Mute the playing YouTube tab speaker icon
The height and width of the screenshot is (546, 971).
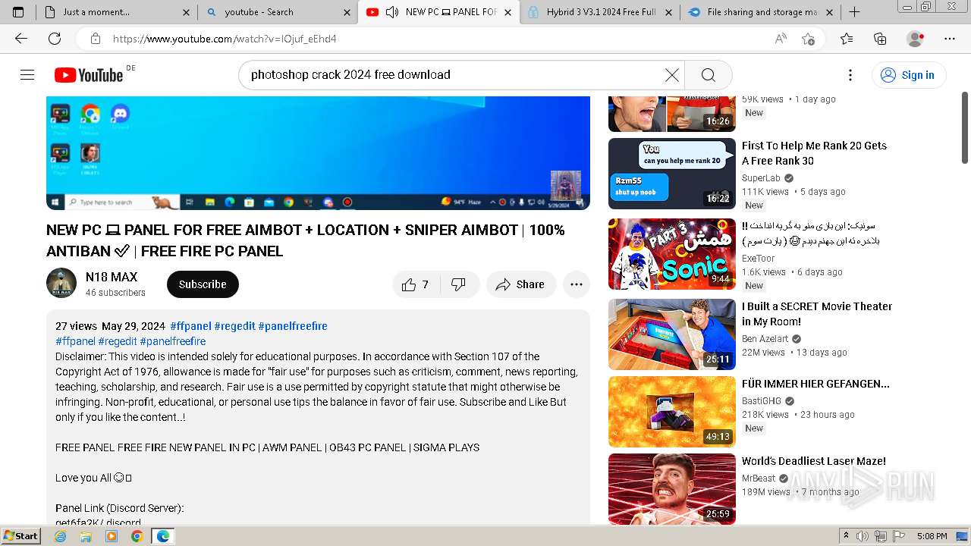point(392,12)
